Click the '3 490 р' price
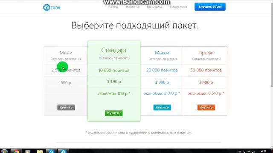 (x=206, y=82)
